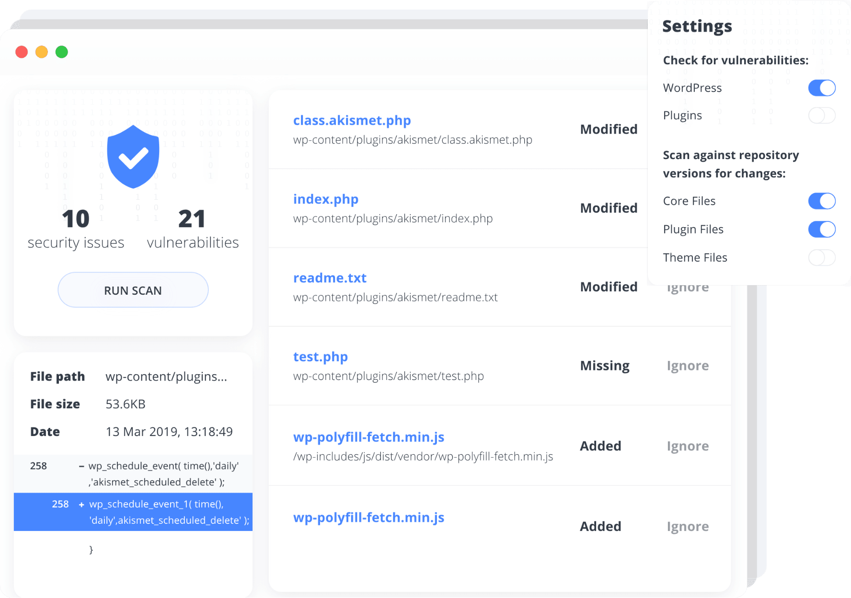The height and width of the screenshot is (598, 851).
Task: Disable the Core Files scan toggle
Action: pos(822,201)
